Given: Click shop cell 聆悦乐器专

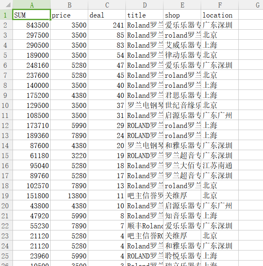Looking at the screenshot, I should click(182, 256).
